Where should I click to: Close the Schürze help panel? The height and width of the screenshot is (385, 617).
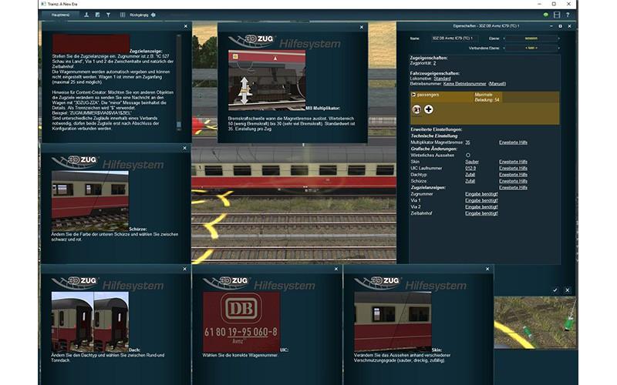pyautogui.click(x=185, y=149)
